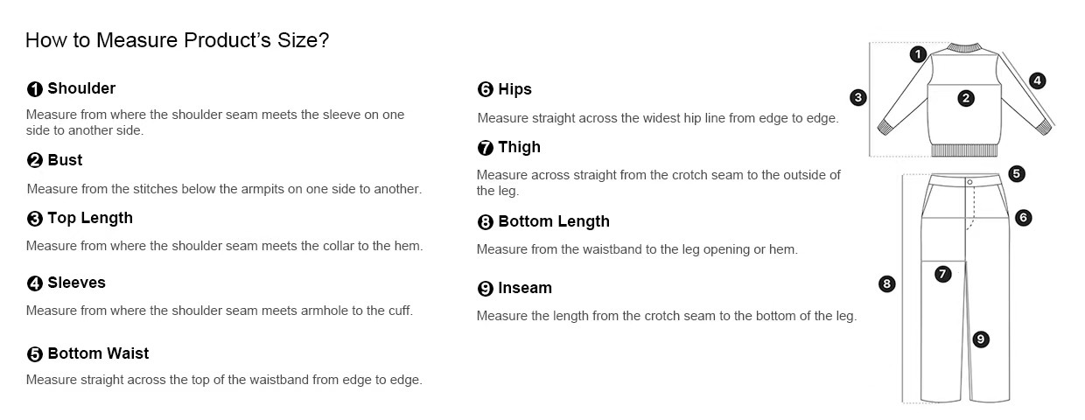Select the Hips heading
The height and width of the screenshot is (420, 1085).
point(505,89)
